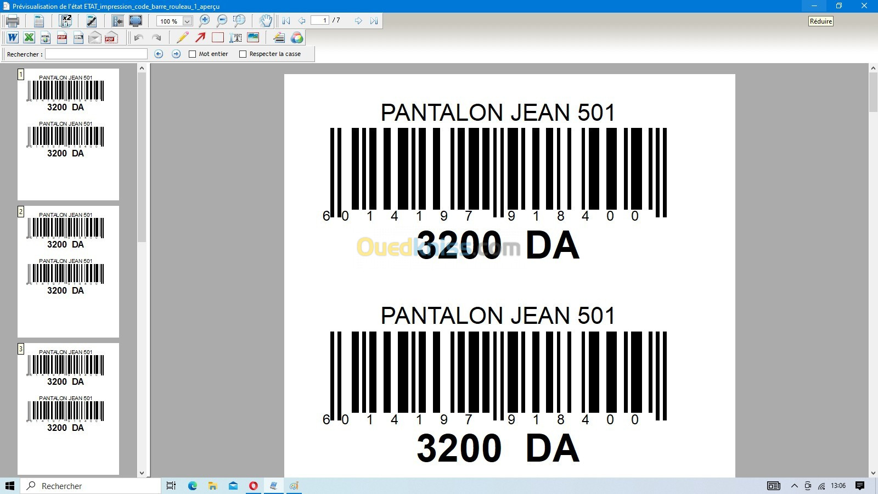Select the text annotation tool

point(235,37)
